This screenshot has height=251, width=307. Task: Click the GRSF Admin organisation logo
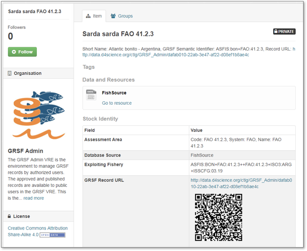tap(39, 115)
